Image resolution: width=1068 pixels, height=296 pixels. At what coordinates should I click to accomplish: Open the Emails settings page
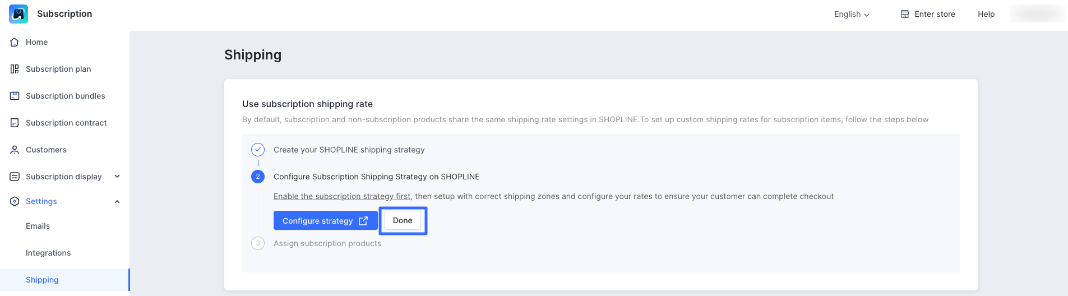tap(38, 226)
